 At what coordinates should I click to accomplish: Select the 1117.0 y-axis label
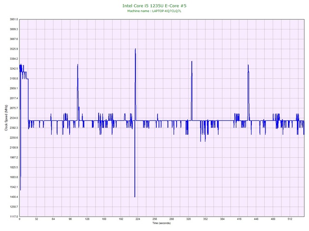pos(14,217)
